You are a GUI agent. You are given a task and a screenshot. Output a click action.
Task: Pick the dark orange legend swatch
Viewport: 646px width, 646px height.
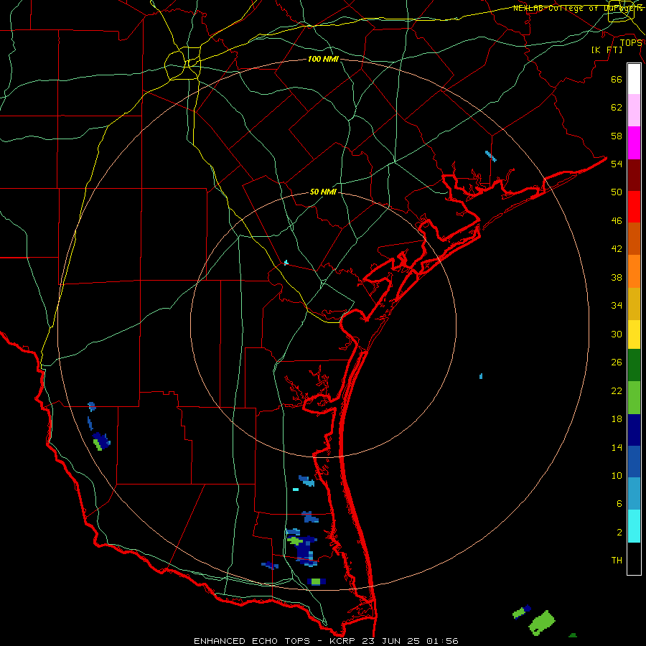634,238
